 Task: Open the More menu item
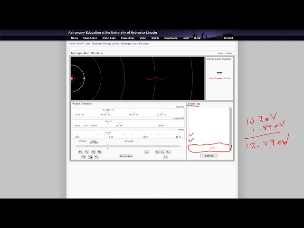click(197, 38)
